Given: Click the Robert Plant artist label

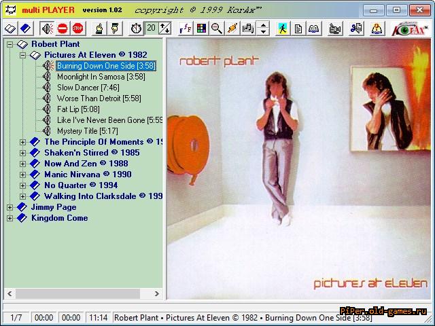Looking at the screenshot, I should coord(56,44).
